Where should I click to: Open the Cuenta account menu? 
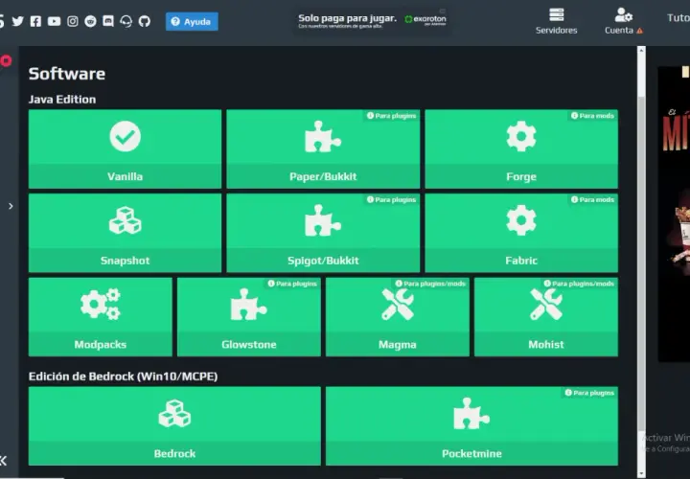coord(624,21)
